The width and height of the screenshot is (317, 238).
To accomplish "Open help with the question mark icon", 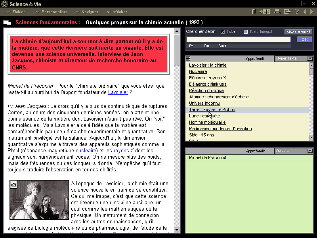I will (297, 12).
